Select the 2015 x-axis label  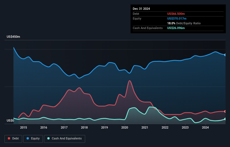click(x=24, y=127)
